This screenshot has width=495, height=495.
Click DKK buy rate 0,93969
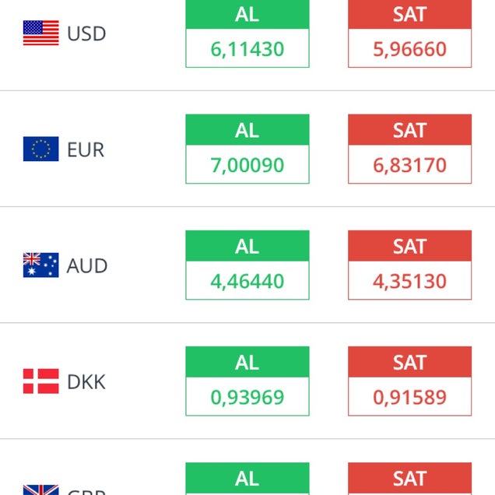pos(247,398)
